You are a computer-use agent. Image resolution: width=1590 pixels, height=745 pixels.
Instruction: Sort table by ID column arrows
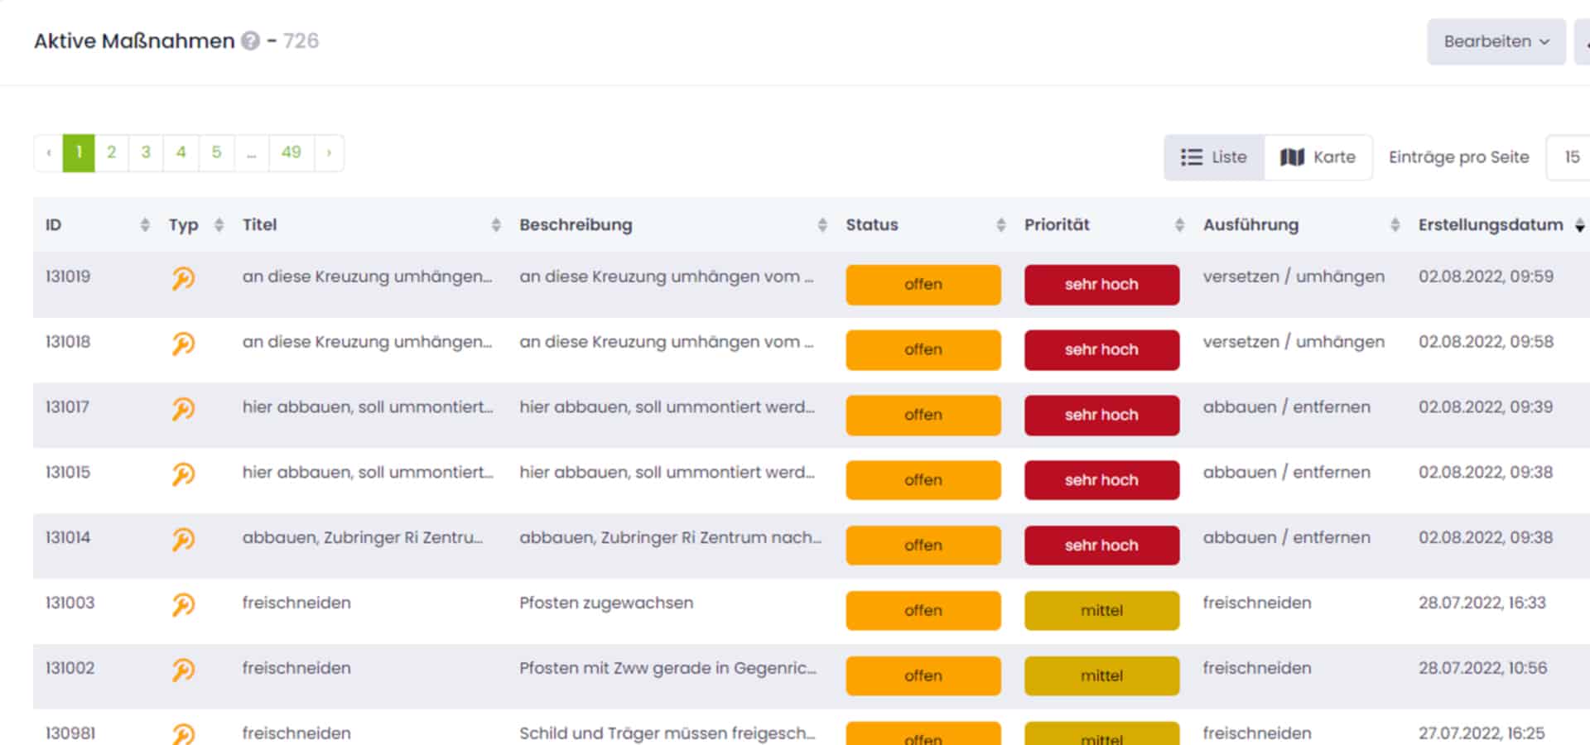(x=145, y=224)
